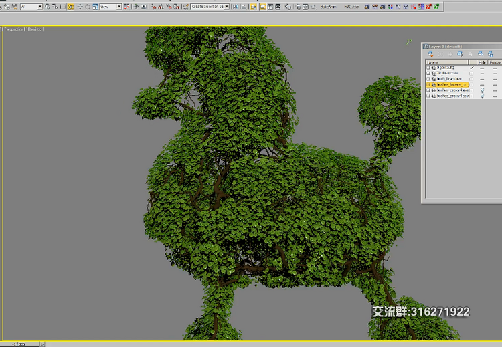Toggle Hide for the TP_Branches layer
The image size is (502, 347).
point(482,74)
